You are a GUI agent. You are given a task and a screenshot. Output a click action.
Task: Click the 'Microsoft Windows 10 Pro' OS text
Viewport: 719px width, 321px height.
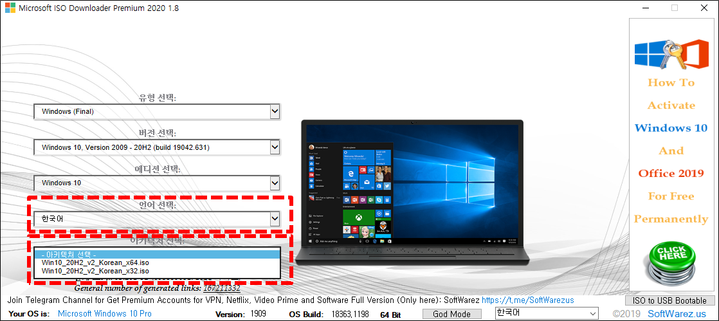(105, 315)
